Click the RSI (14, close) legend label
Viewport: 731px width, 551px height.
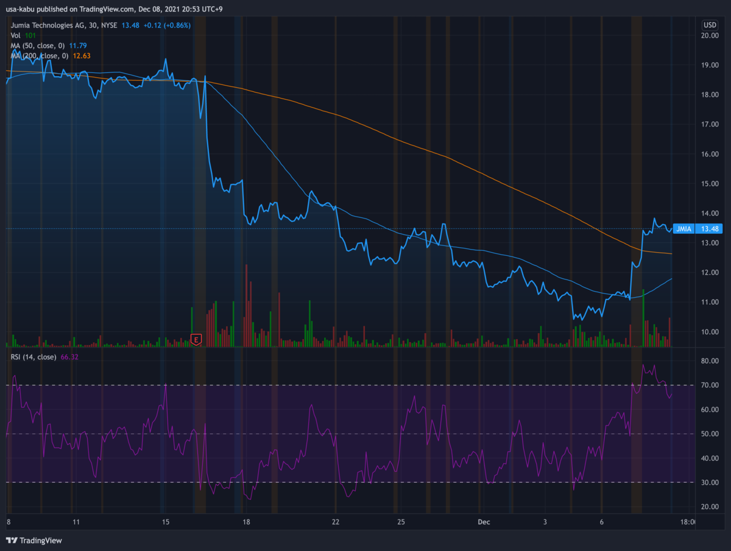[x=34, y=357]
